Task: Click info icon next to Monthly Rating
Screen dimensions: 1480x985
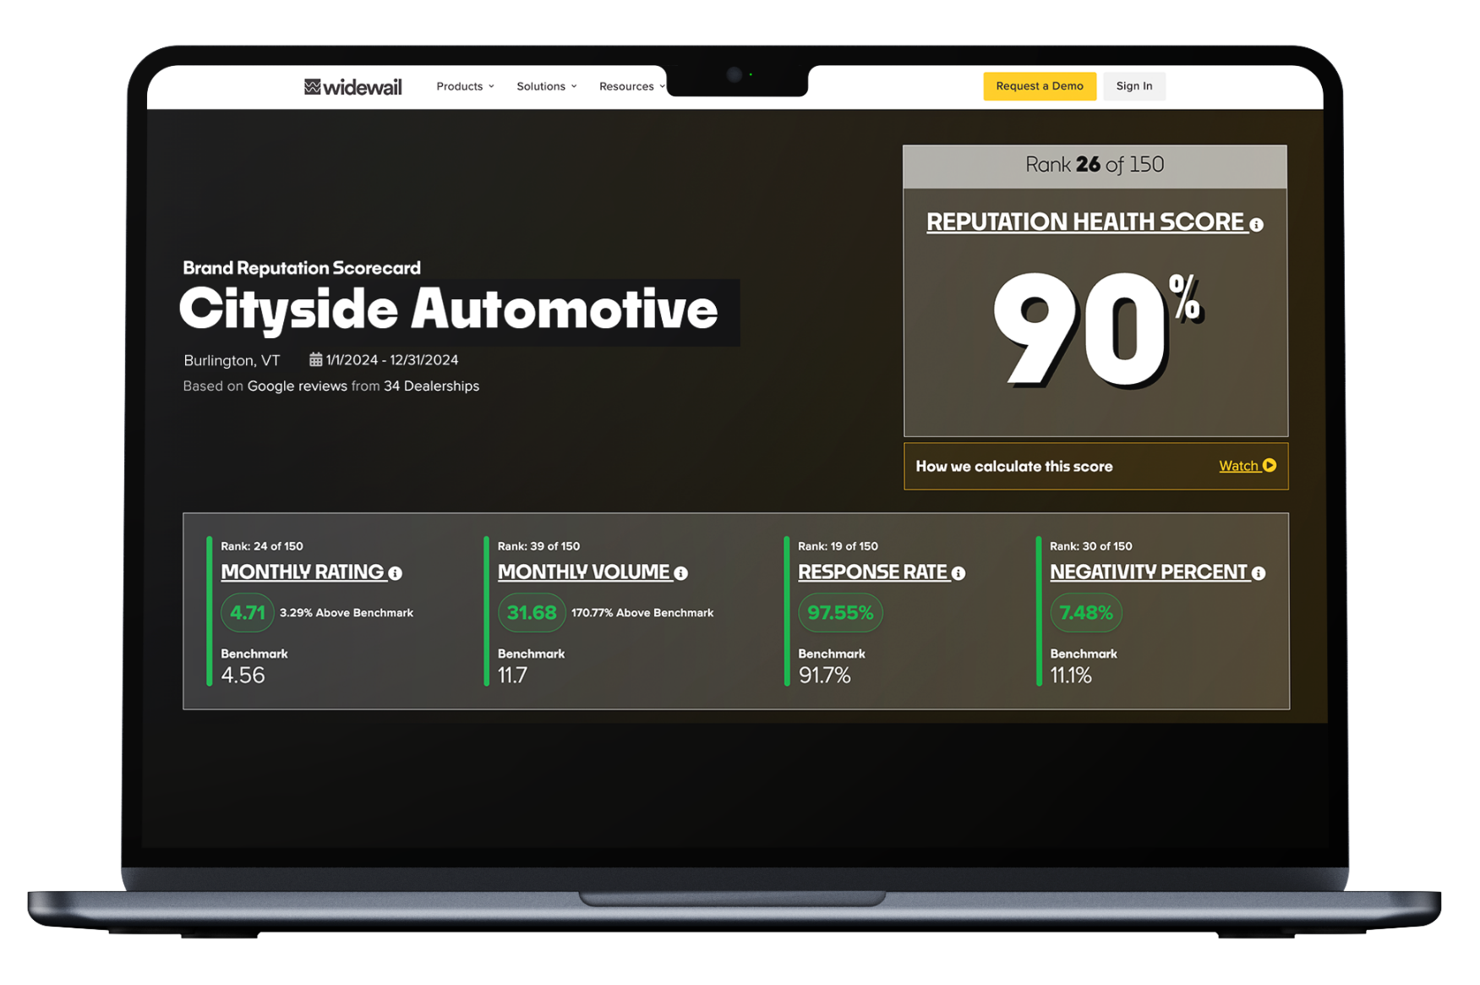Action: point(395,573)
